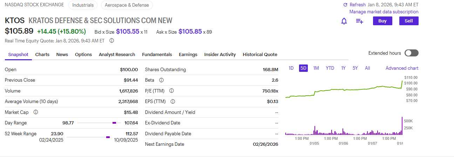Viewport: 454px width, 157px height.
Task: Open the Charts tab
Action: click(x=42, y=55)
